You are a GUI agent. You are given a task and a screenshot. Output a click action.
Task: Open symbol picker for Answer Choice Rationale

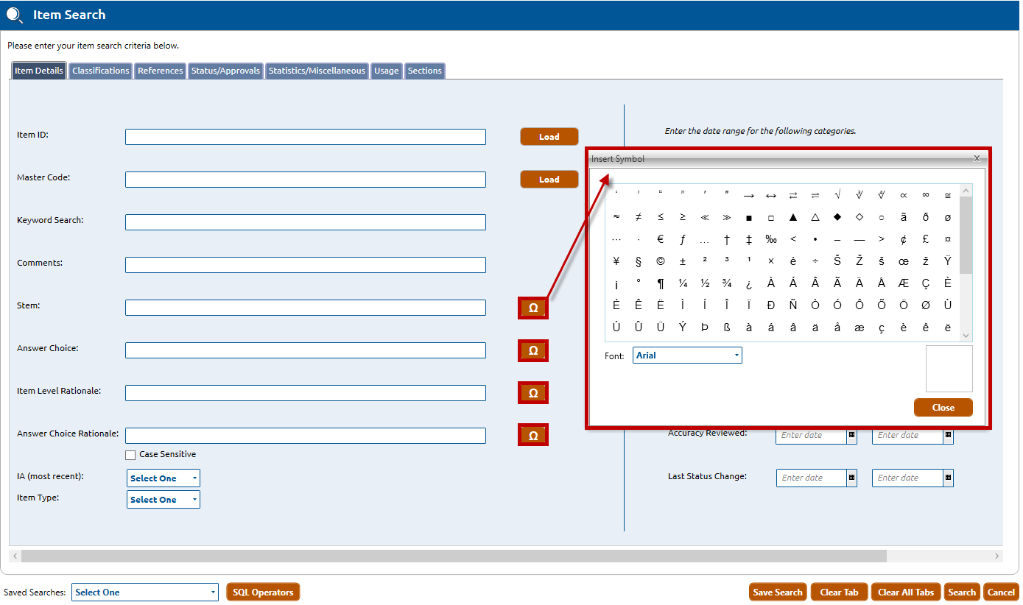pyautogui.click(x=533, y=436)
